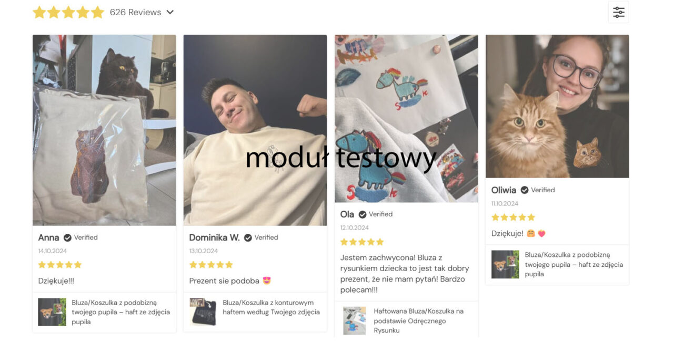Click the 626 Reviews text
Image resolution: width=684 pixels, height=363 pixels.
click(x=135, y=12)
